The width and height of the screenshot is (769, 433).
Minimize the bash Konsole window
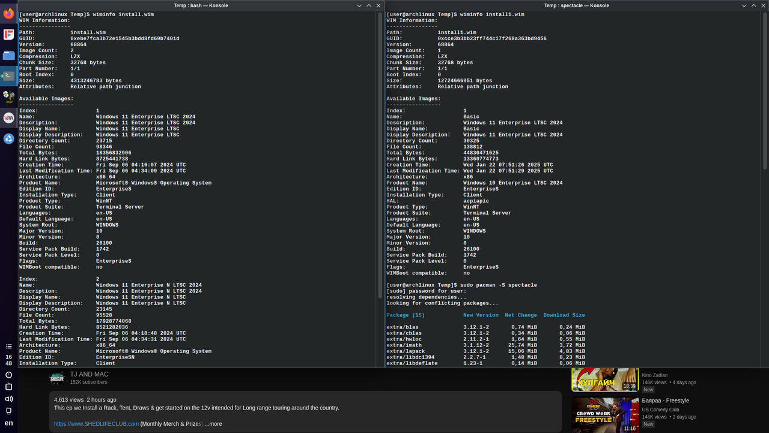pos(359,5)
